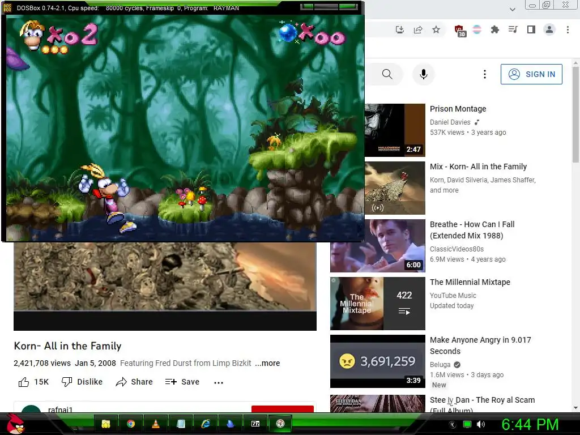The image size is (580, 435).
Task: Click the SIGN IN button
Action: [531, 74]
